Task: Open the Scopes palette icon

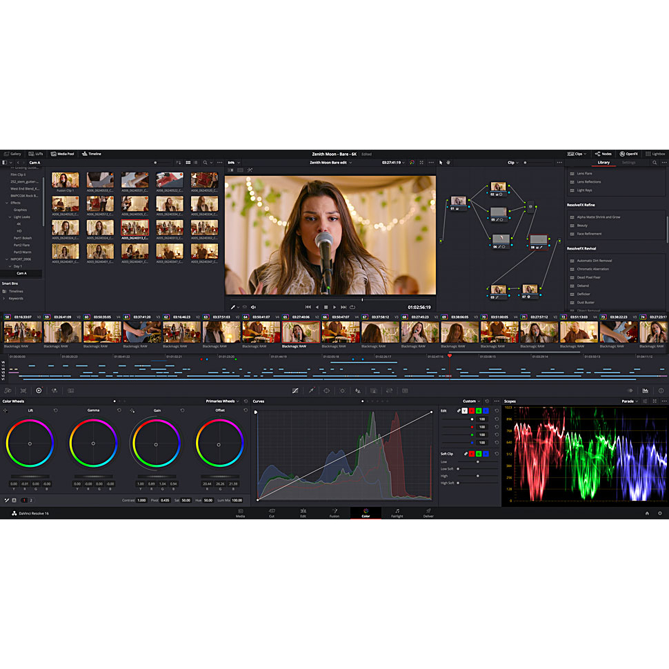Action: pos(645,391)
